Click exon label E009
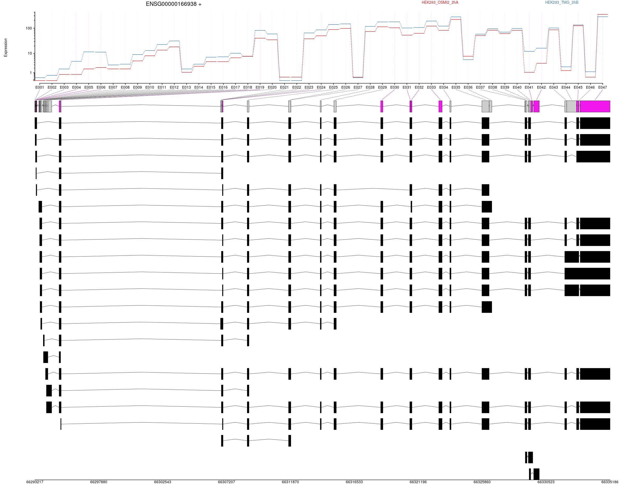 (137, 87)
